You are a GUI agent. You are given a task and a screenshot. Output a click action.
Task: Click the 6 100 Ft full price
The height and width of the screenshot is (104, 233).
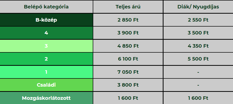[128, 59]
